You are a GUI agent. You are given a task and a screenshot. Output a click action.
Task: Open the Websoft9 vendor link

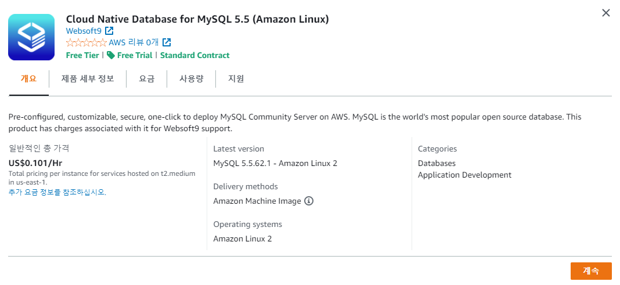tap(84, 31)
